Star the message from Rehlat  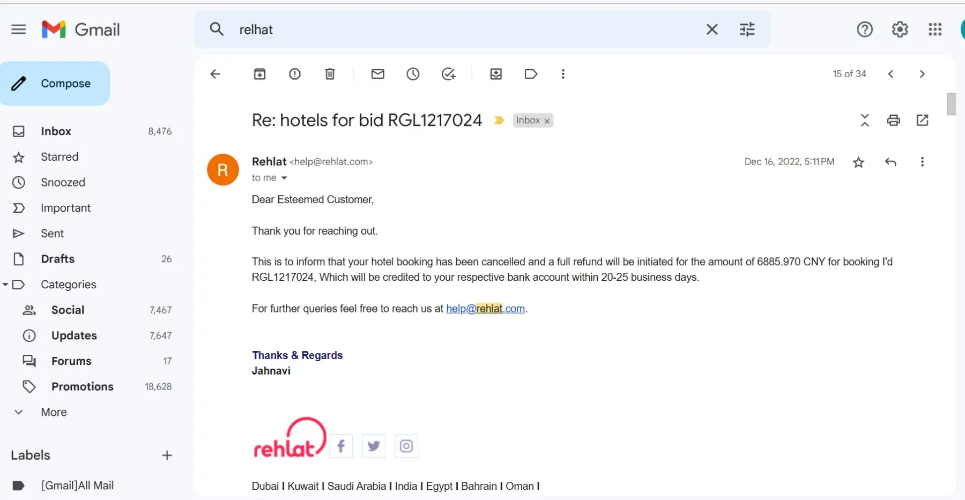point(859,162)
